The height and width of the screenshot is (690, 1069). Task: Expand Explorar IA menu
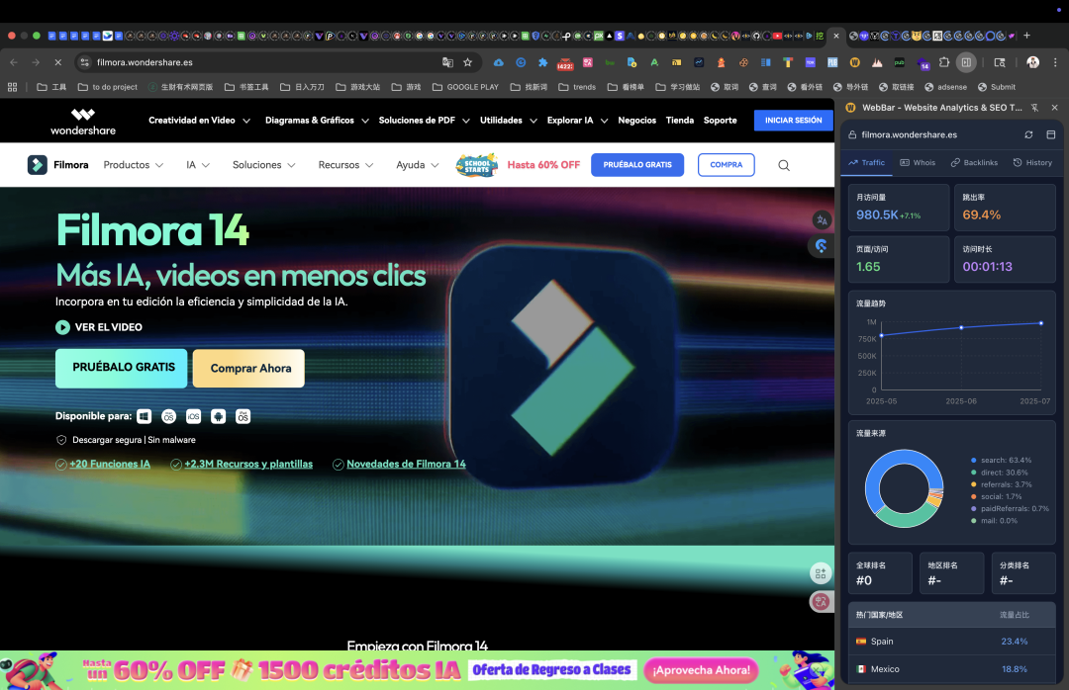click(x=577, y=121)
